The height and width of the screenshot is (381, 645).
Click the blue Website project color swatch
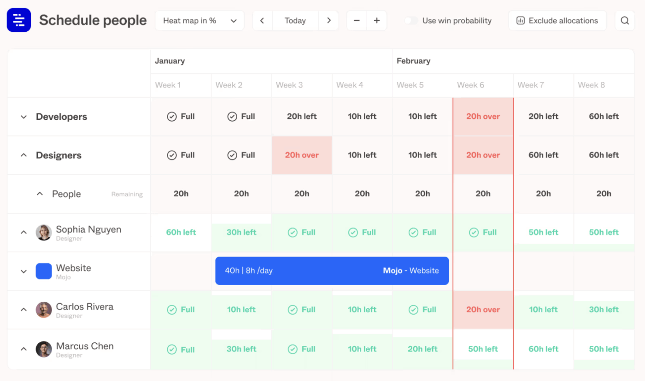click(44, 271)
